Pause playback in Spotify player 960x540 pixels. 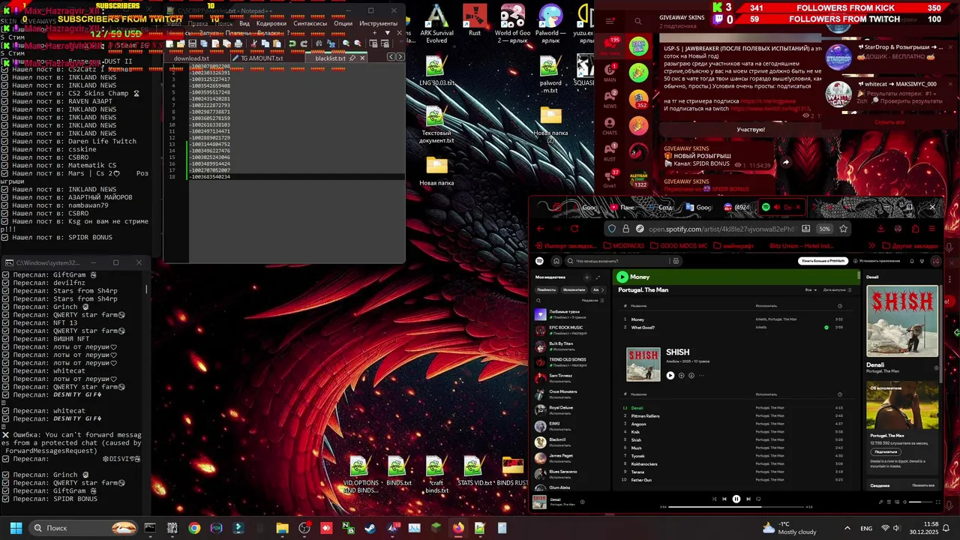pyautogui.click(x=736, y=499)
